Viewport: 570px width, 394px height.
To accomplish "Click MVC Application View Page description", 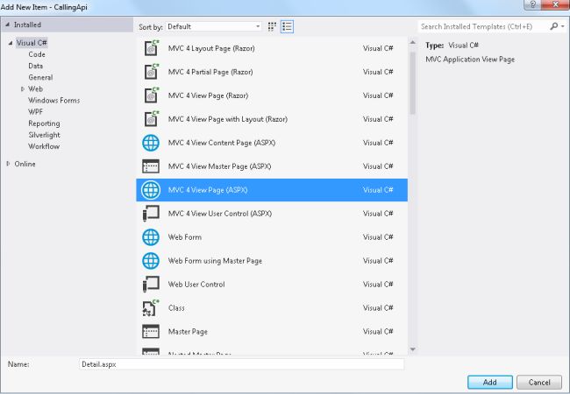I will [x=470, y=60].
